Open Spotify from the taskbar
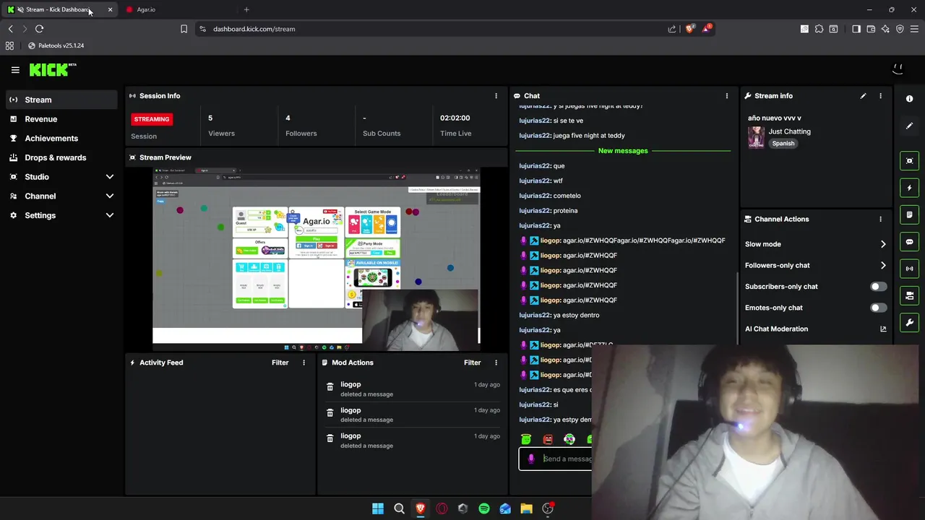 [x=484, y=508]
